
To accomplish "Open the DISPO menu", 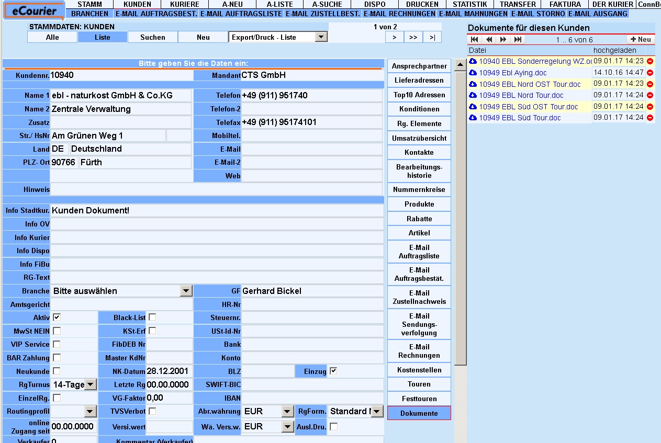I will point(375,4).
